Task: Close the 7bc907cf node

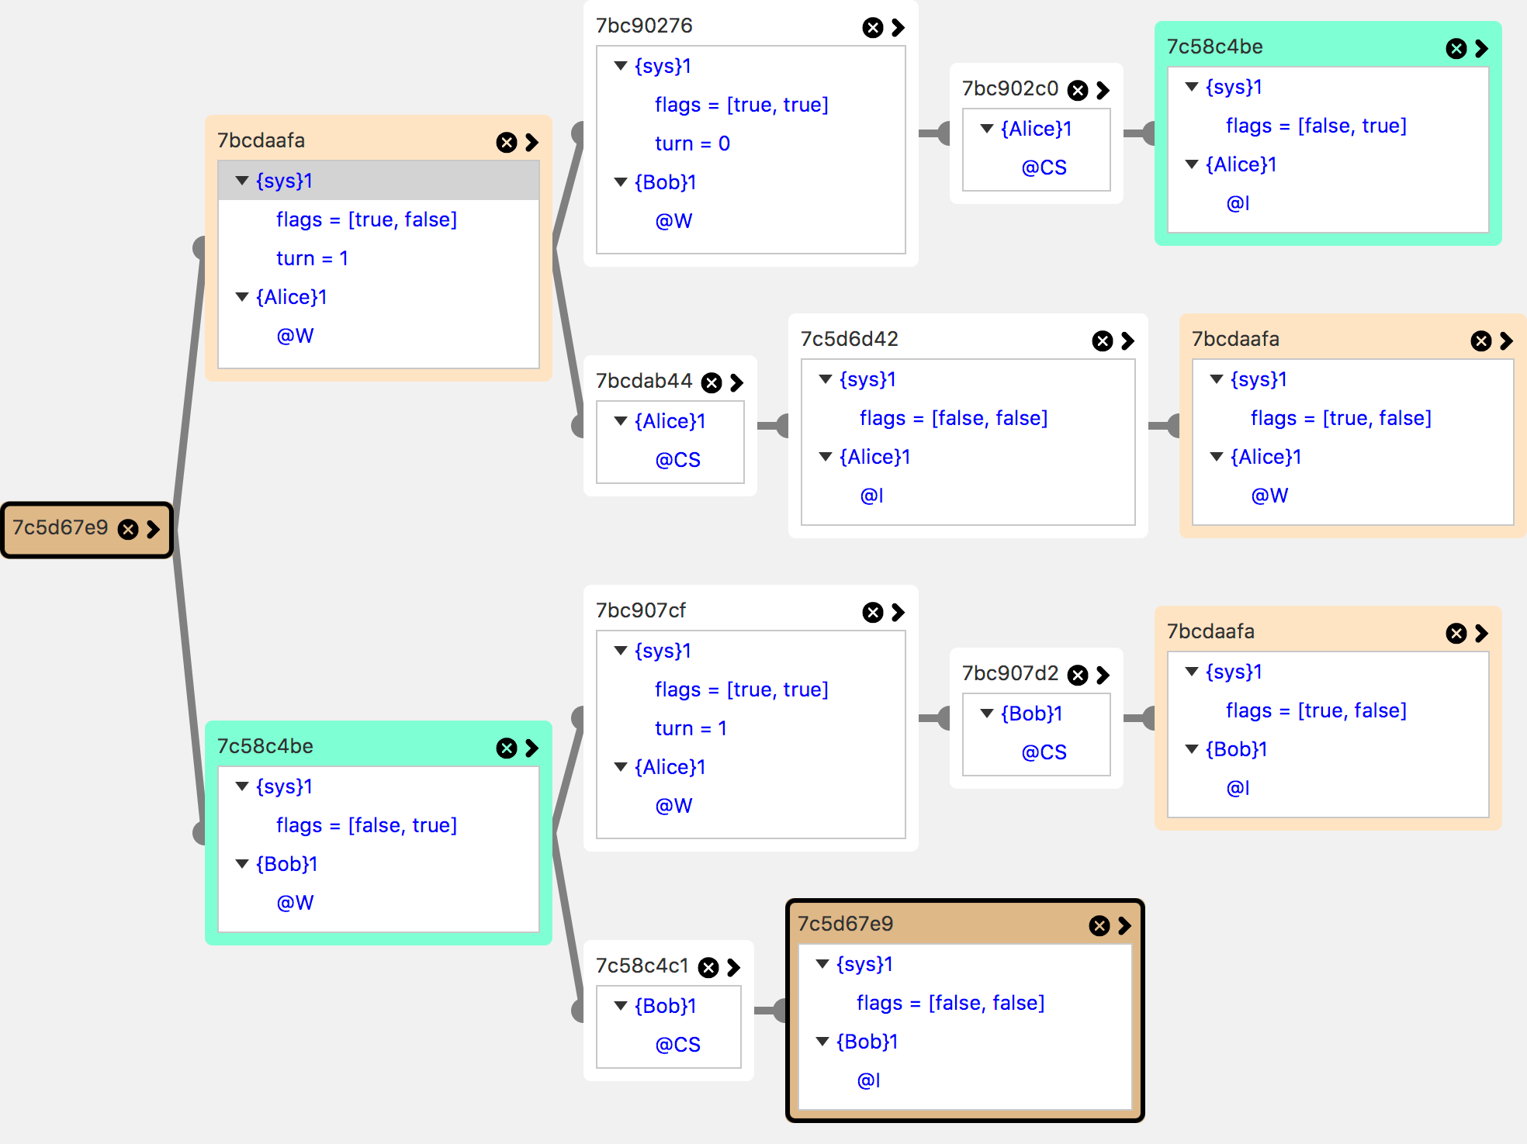Action: [873, 613]
